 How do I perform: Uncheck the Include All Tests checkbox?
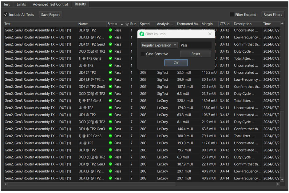pos(6,14)
